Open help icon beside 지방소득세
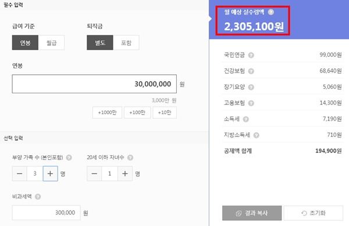Screen dimensions: 349x226 [256, 135]
